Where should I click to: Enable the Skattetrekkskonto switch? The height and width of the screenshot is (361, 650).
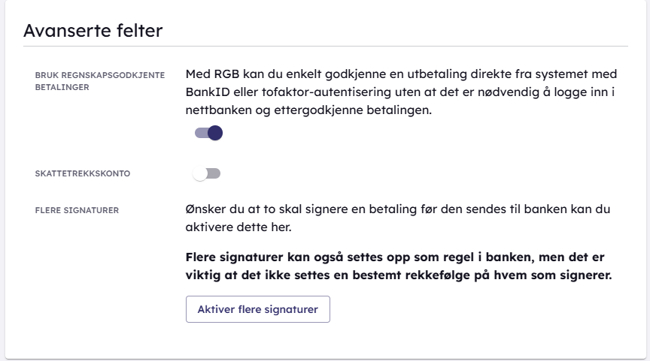coord(206,174)
